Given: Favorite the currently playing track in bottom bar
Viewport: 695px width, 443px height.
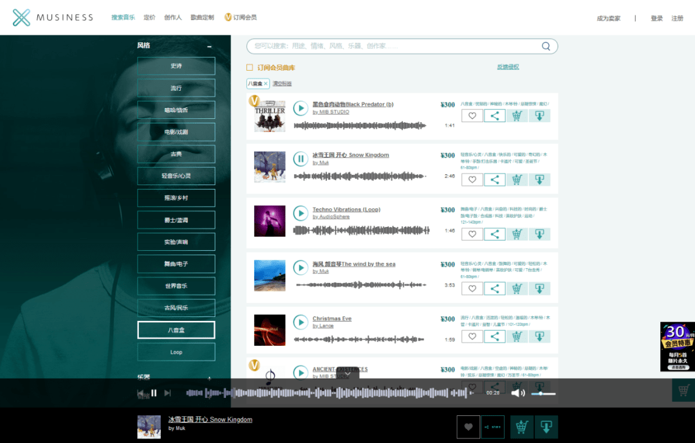Looking at the screenshot, I should 468,426.
